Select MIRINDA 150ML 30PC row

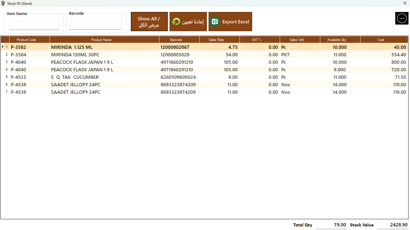[204, 55]
